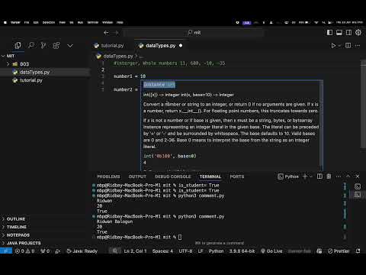Screen dimensions: 366x275
Task: Switch to the Debug Console tab
Action: (x=173, y=176)
